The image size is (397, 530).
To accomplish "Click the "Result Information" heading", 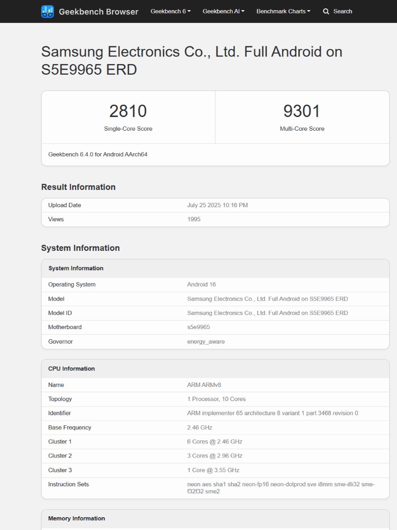I will (79, 187).
